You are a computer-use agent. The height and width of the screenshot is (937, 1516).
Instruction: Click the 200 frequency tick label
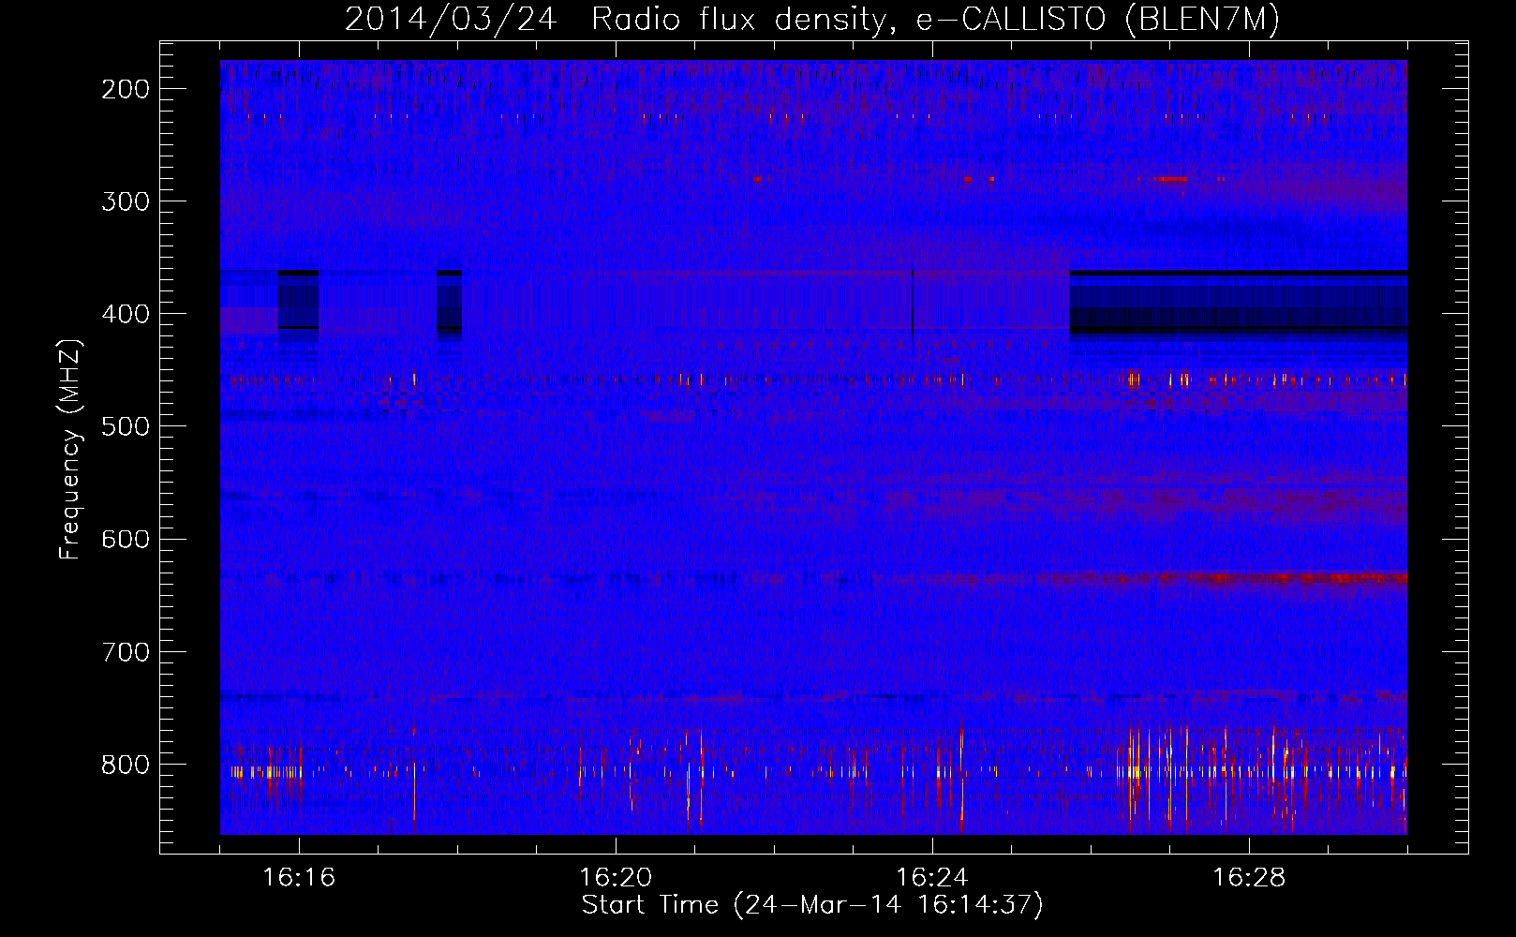coord(126,89)
